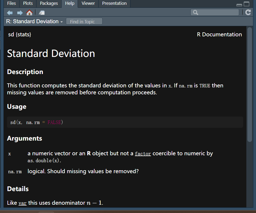Go forward to next help topic
Image resolution: width=256 pixels, height=213 pixels.
tap(20, 13)
